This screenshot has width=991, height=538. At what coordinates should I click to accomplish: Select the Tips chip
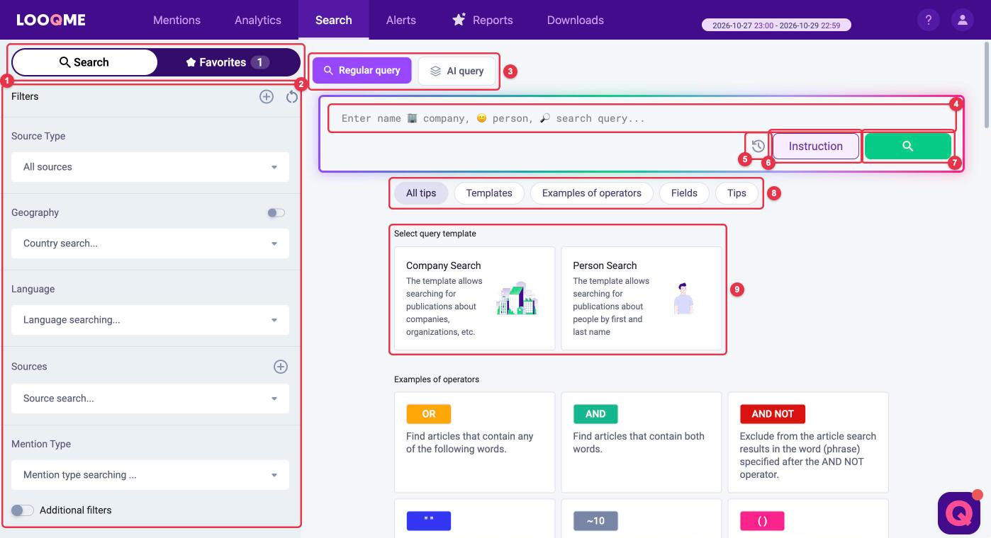[x=737, y=193]
